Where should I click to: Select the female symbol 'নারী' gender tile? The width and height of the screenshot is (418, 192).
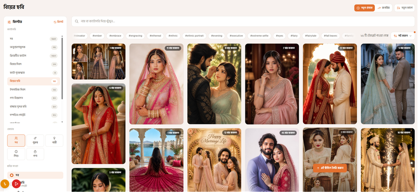point(54,140)
